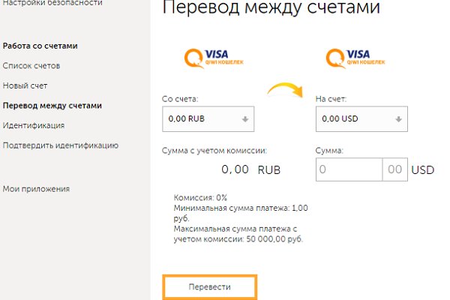Select 'Список счетов' in the sidebar

pos(31,66)
